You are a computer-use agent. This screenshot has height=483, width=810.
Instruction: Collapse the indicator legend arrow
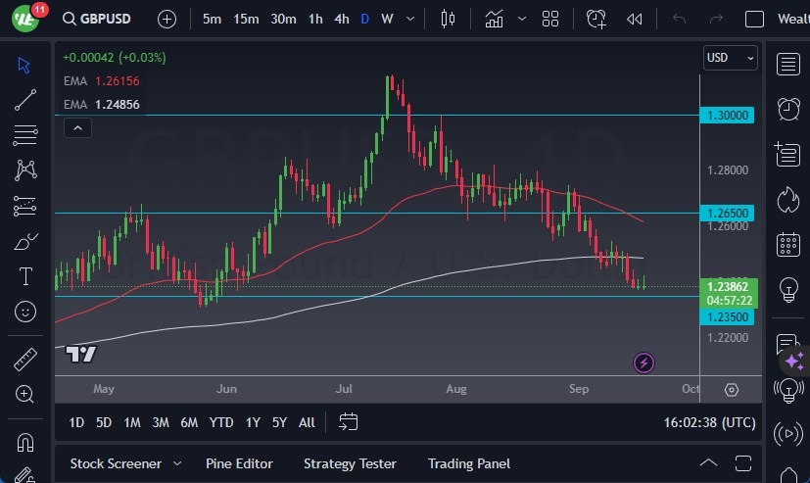point(76,127)
